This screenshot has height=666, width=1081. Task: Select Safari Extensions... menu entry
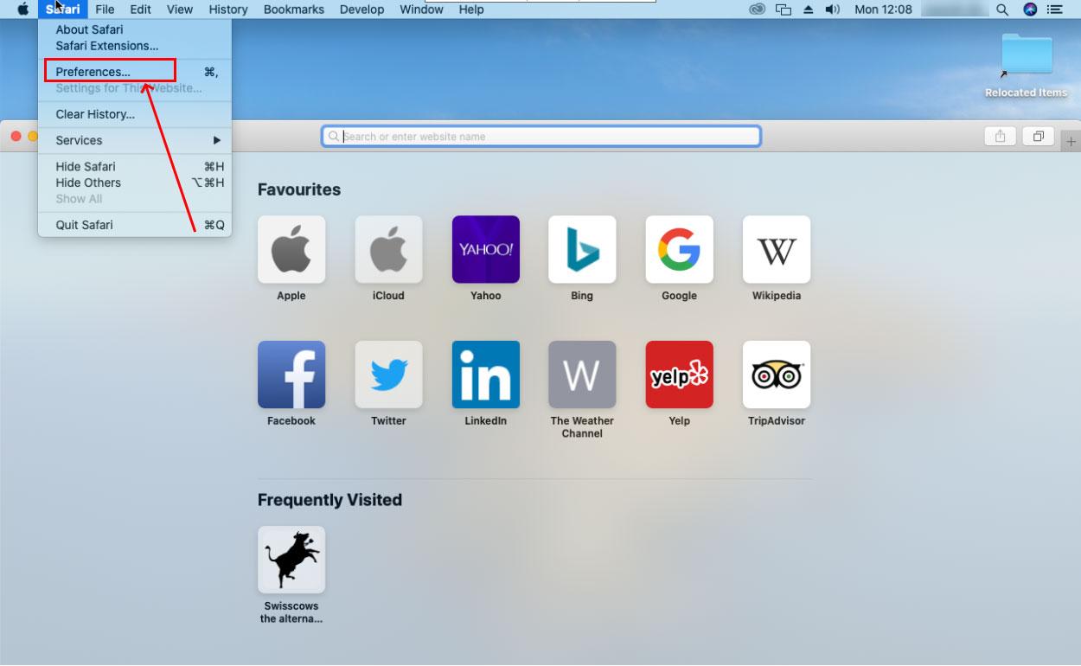tap(135, 46)
